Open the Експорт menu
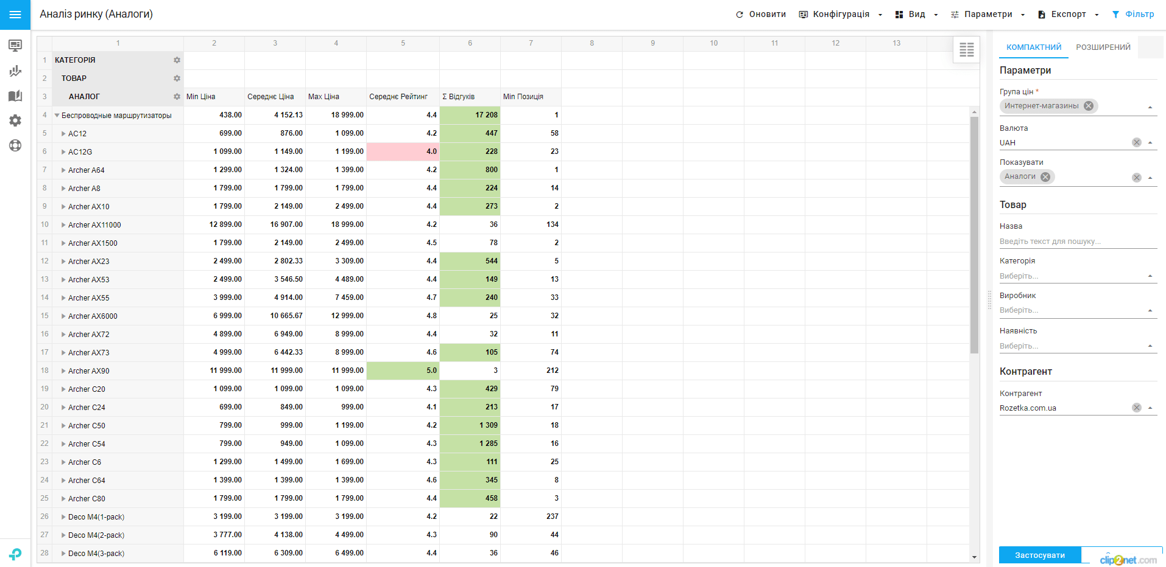This screenshot has height=567, width=1166. point(1068,15)
